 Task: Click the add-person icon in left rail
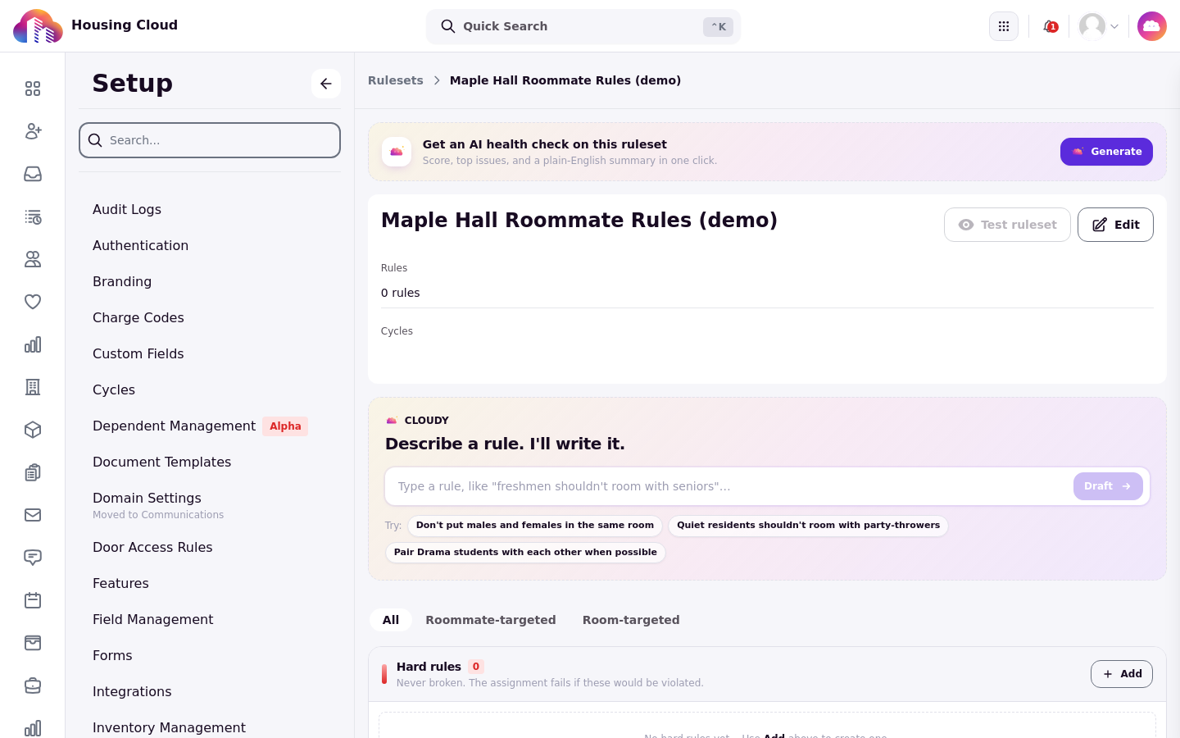[x=33, y=131]
